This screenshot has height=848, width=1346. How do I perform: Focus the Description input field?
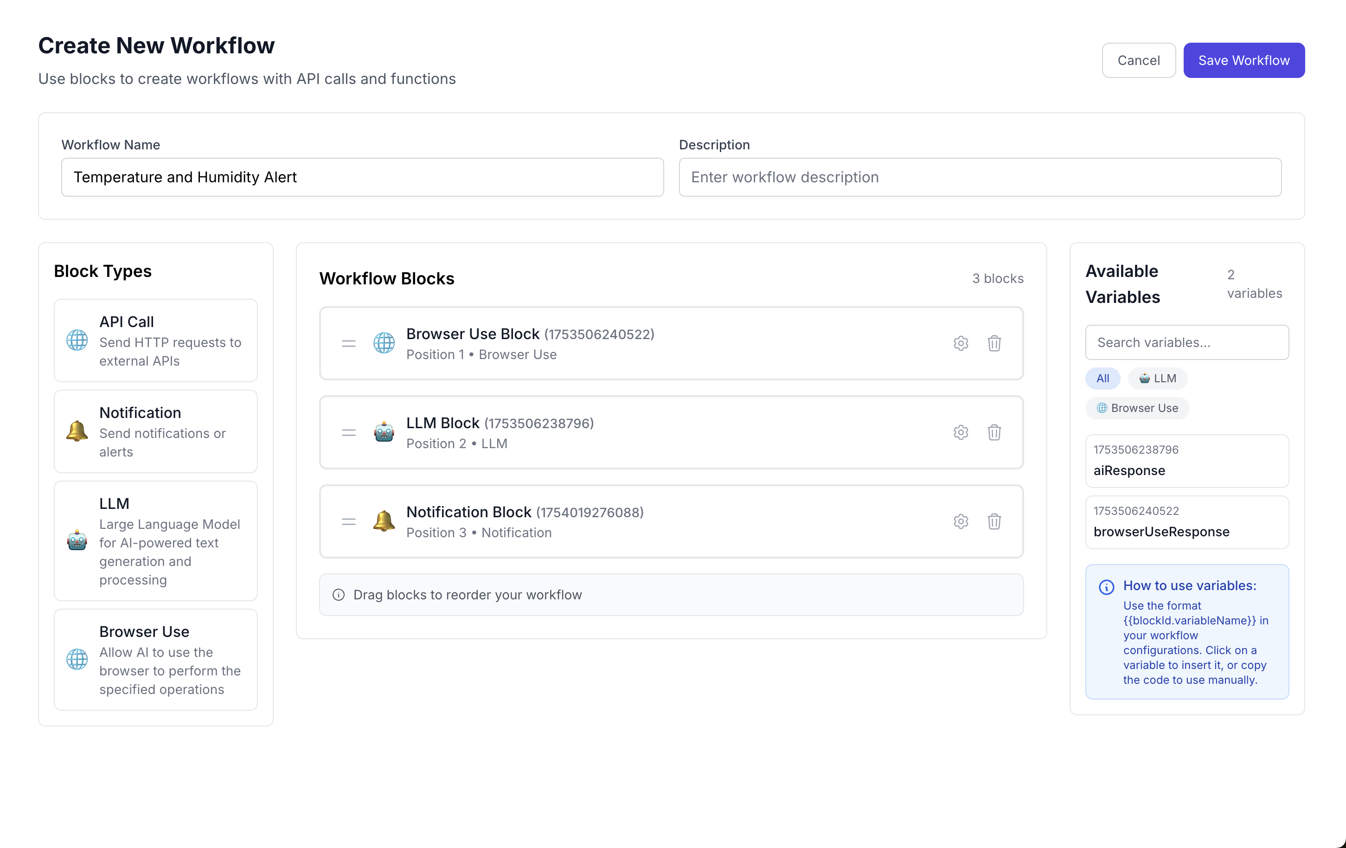pyautogui.click(x=980, y=177)
